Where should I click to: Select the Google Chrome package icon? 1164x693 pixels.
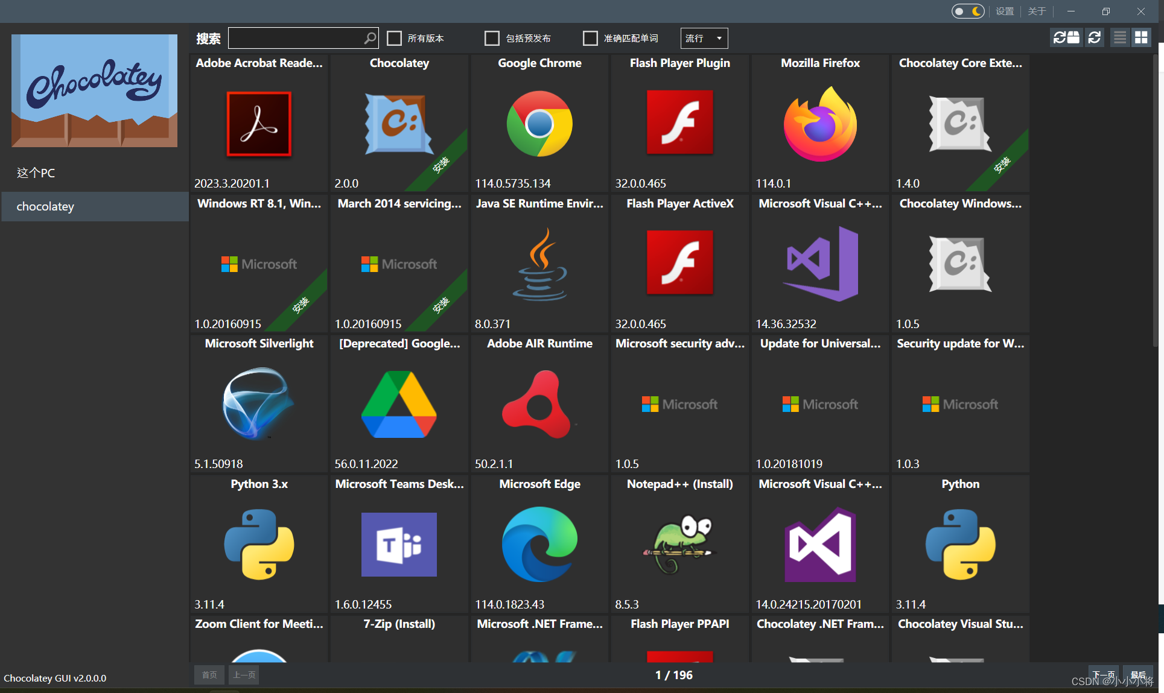(x=539, y=124)
